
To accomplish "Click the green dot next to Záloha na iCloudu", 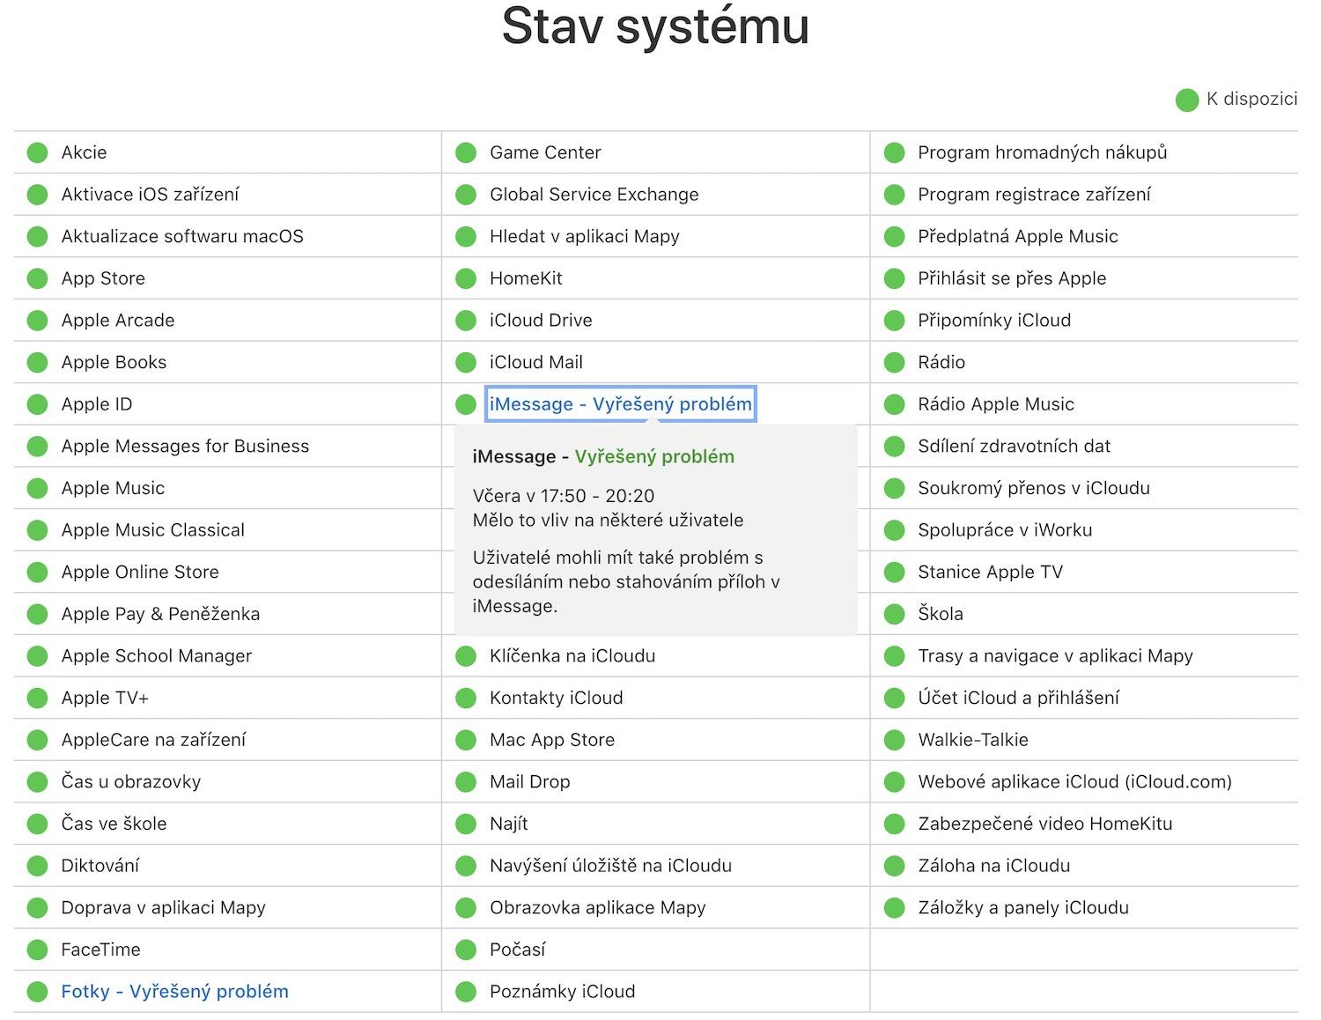I will point(894,867).
